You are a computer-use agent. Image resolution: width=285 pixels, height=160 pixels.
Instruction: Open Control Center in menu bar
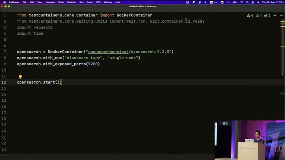tap(253, 2)
